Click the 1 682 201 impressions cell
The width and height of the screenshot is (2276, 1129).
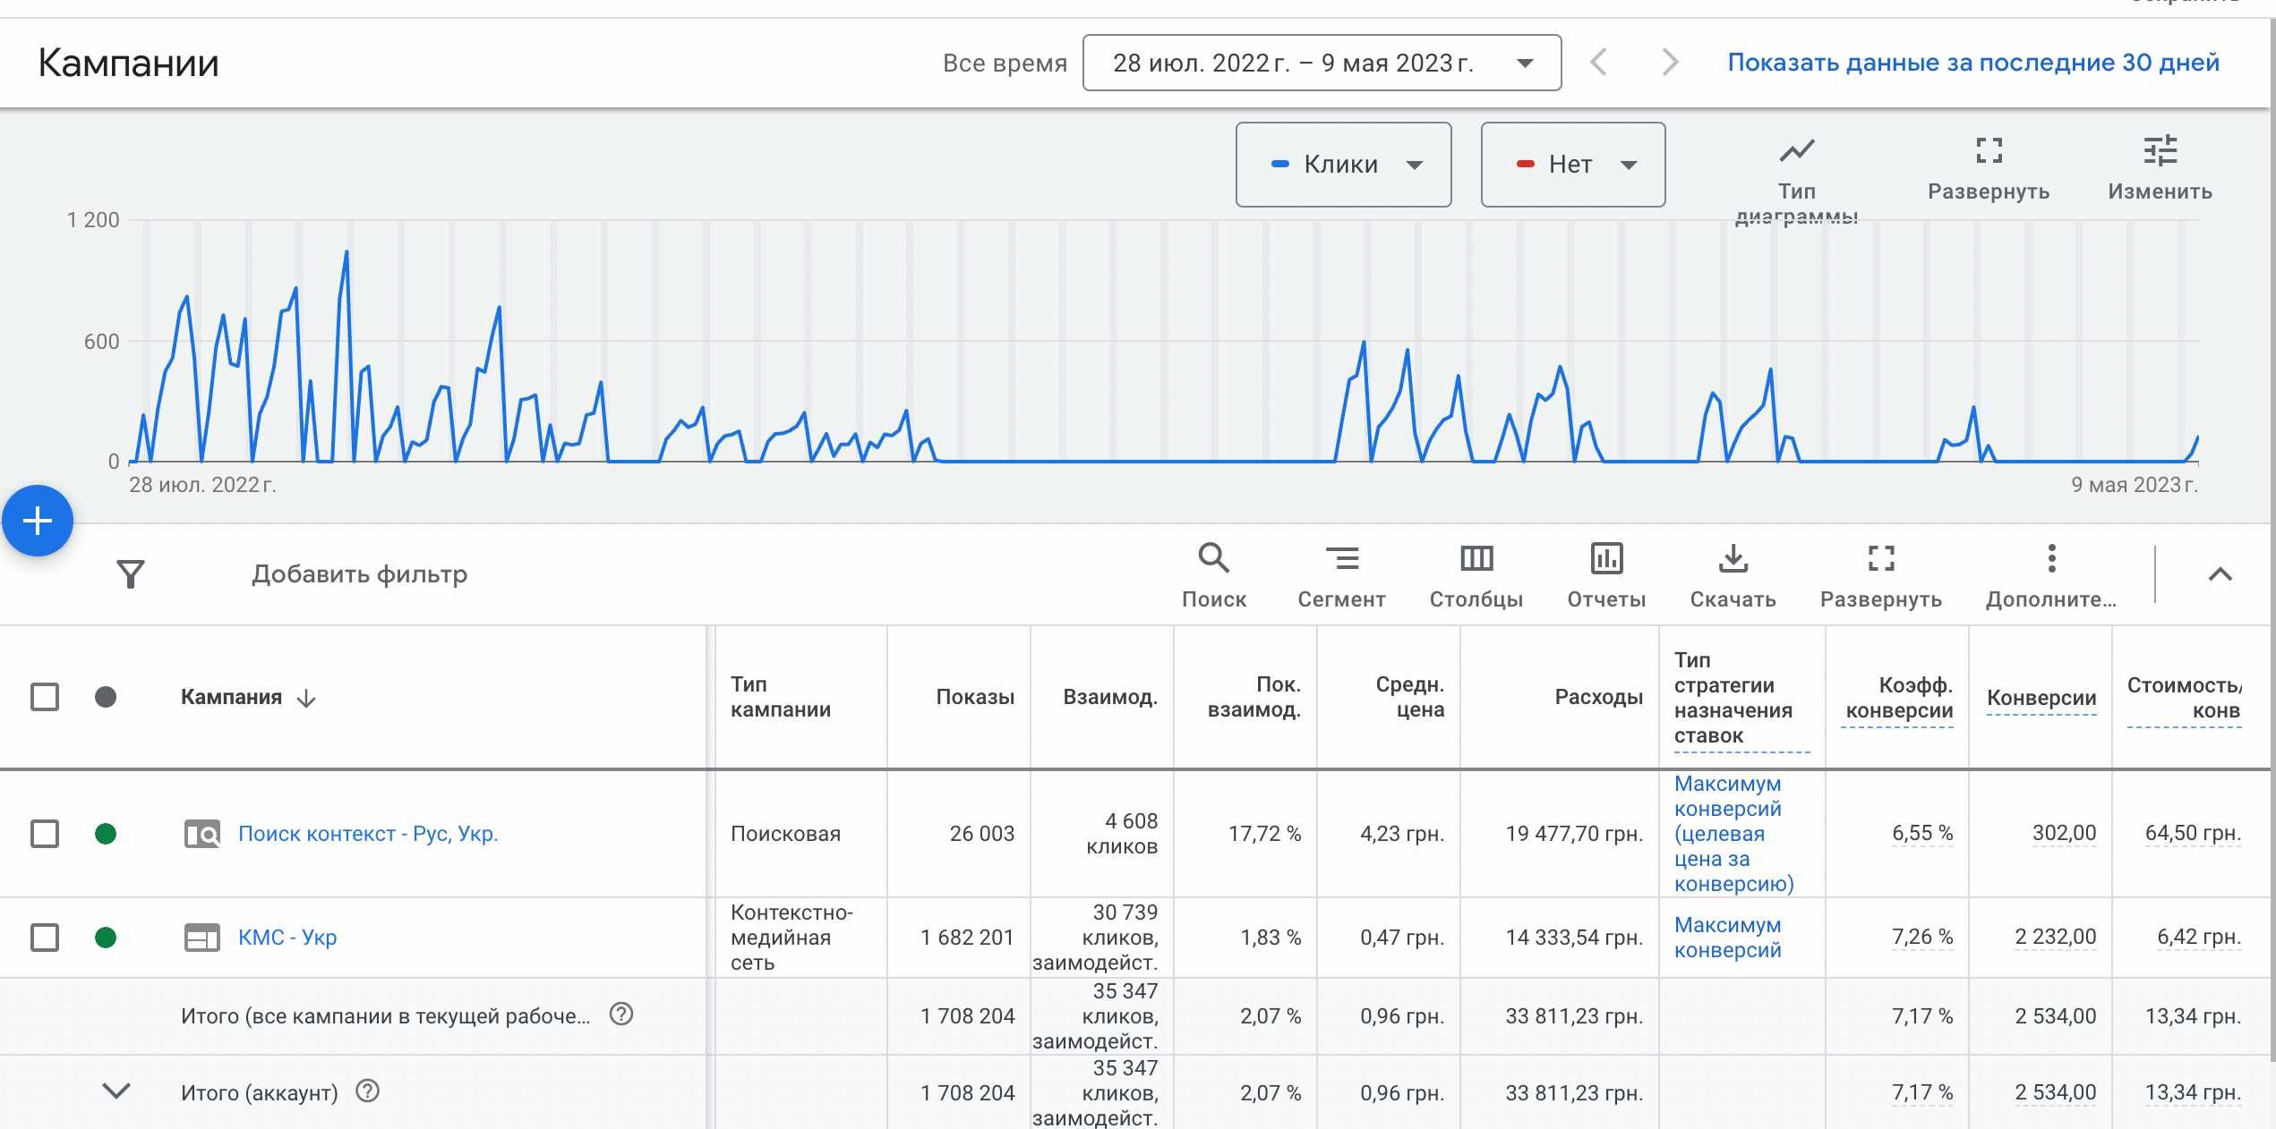967,937
